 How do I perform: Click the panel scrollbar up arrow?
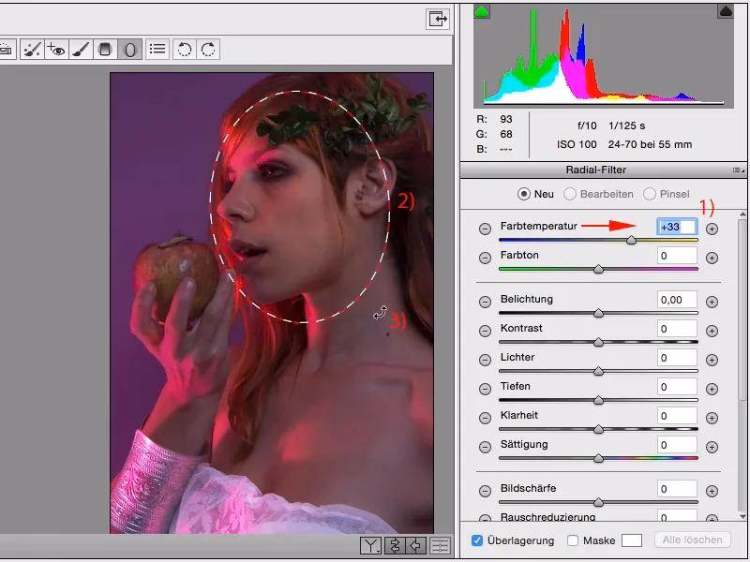pos(742,214)
